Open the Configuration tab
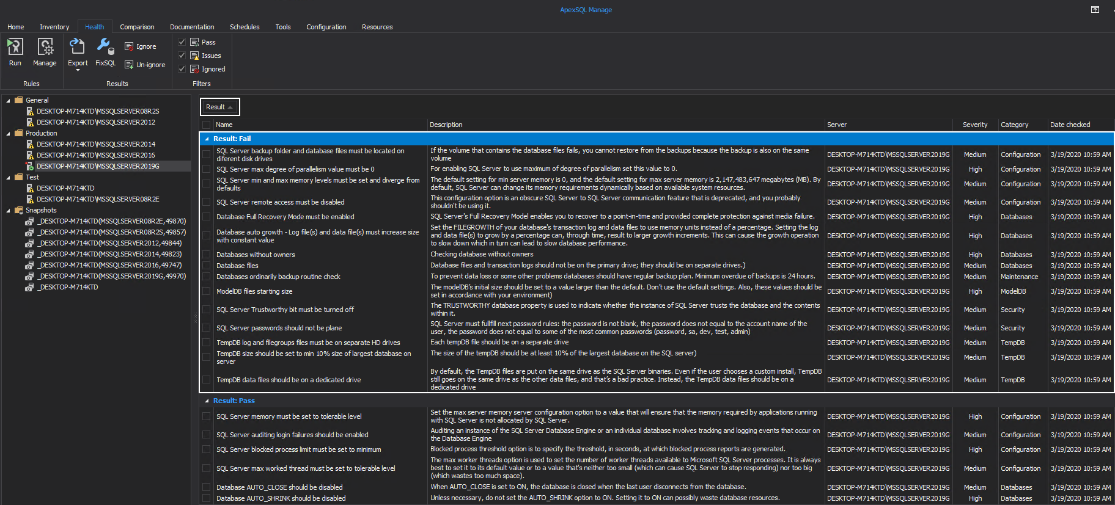 (x=326, y=27)
